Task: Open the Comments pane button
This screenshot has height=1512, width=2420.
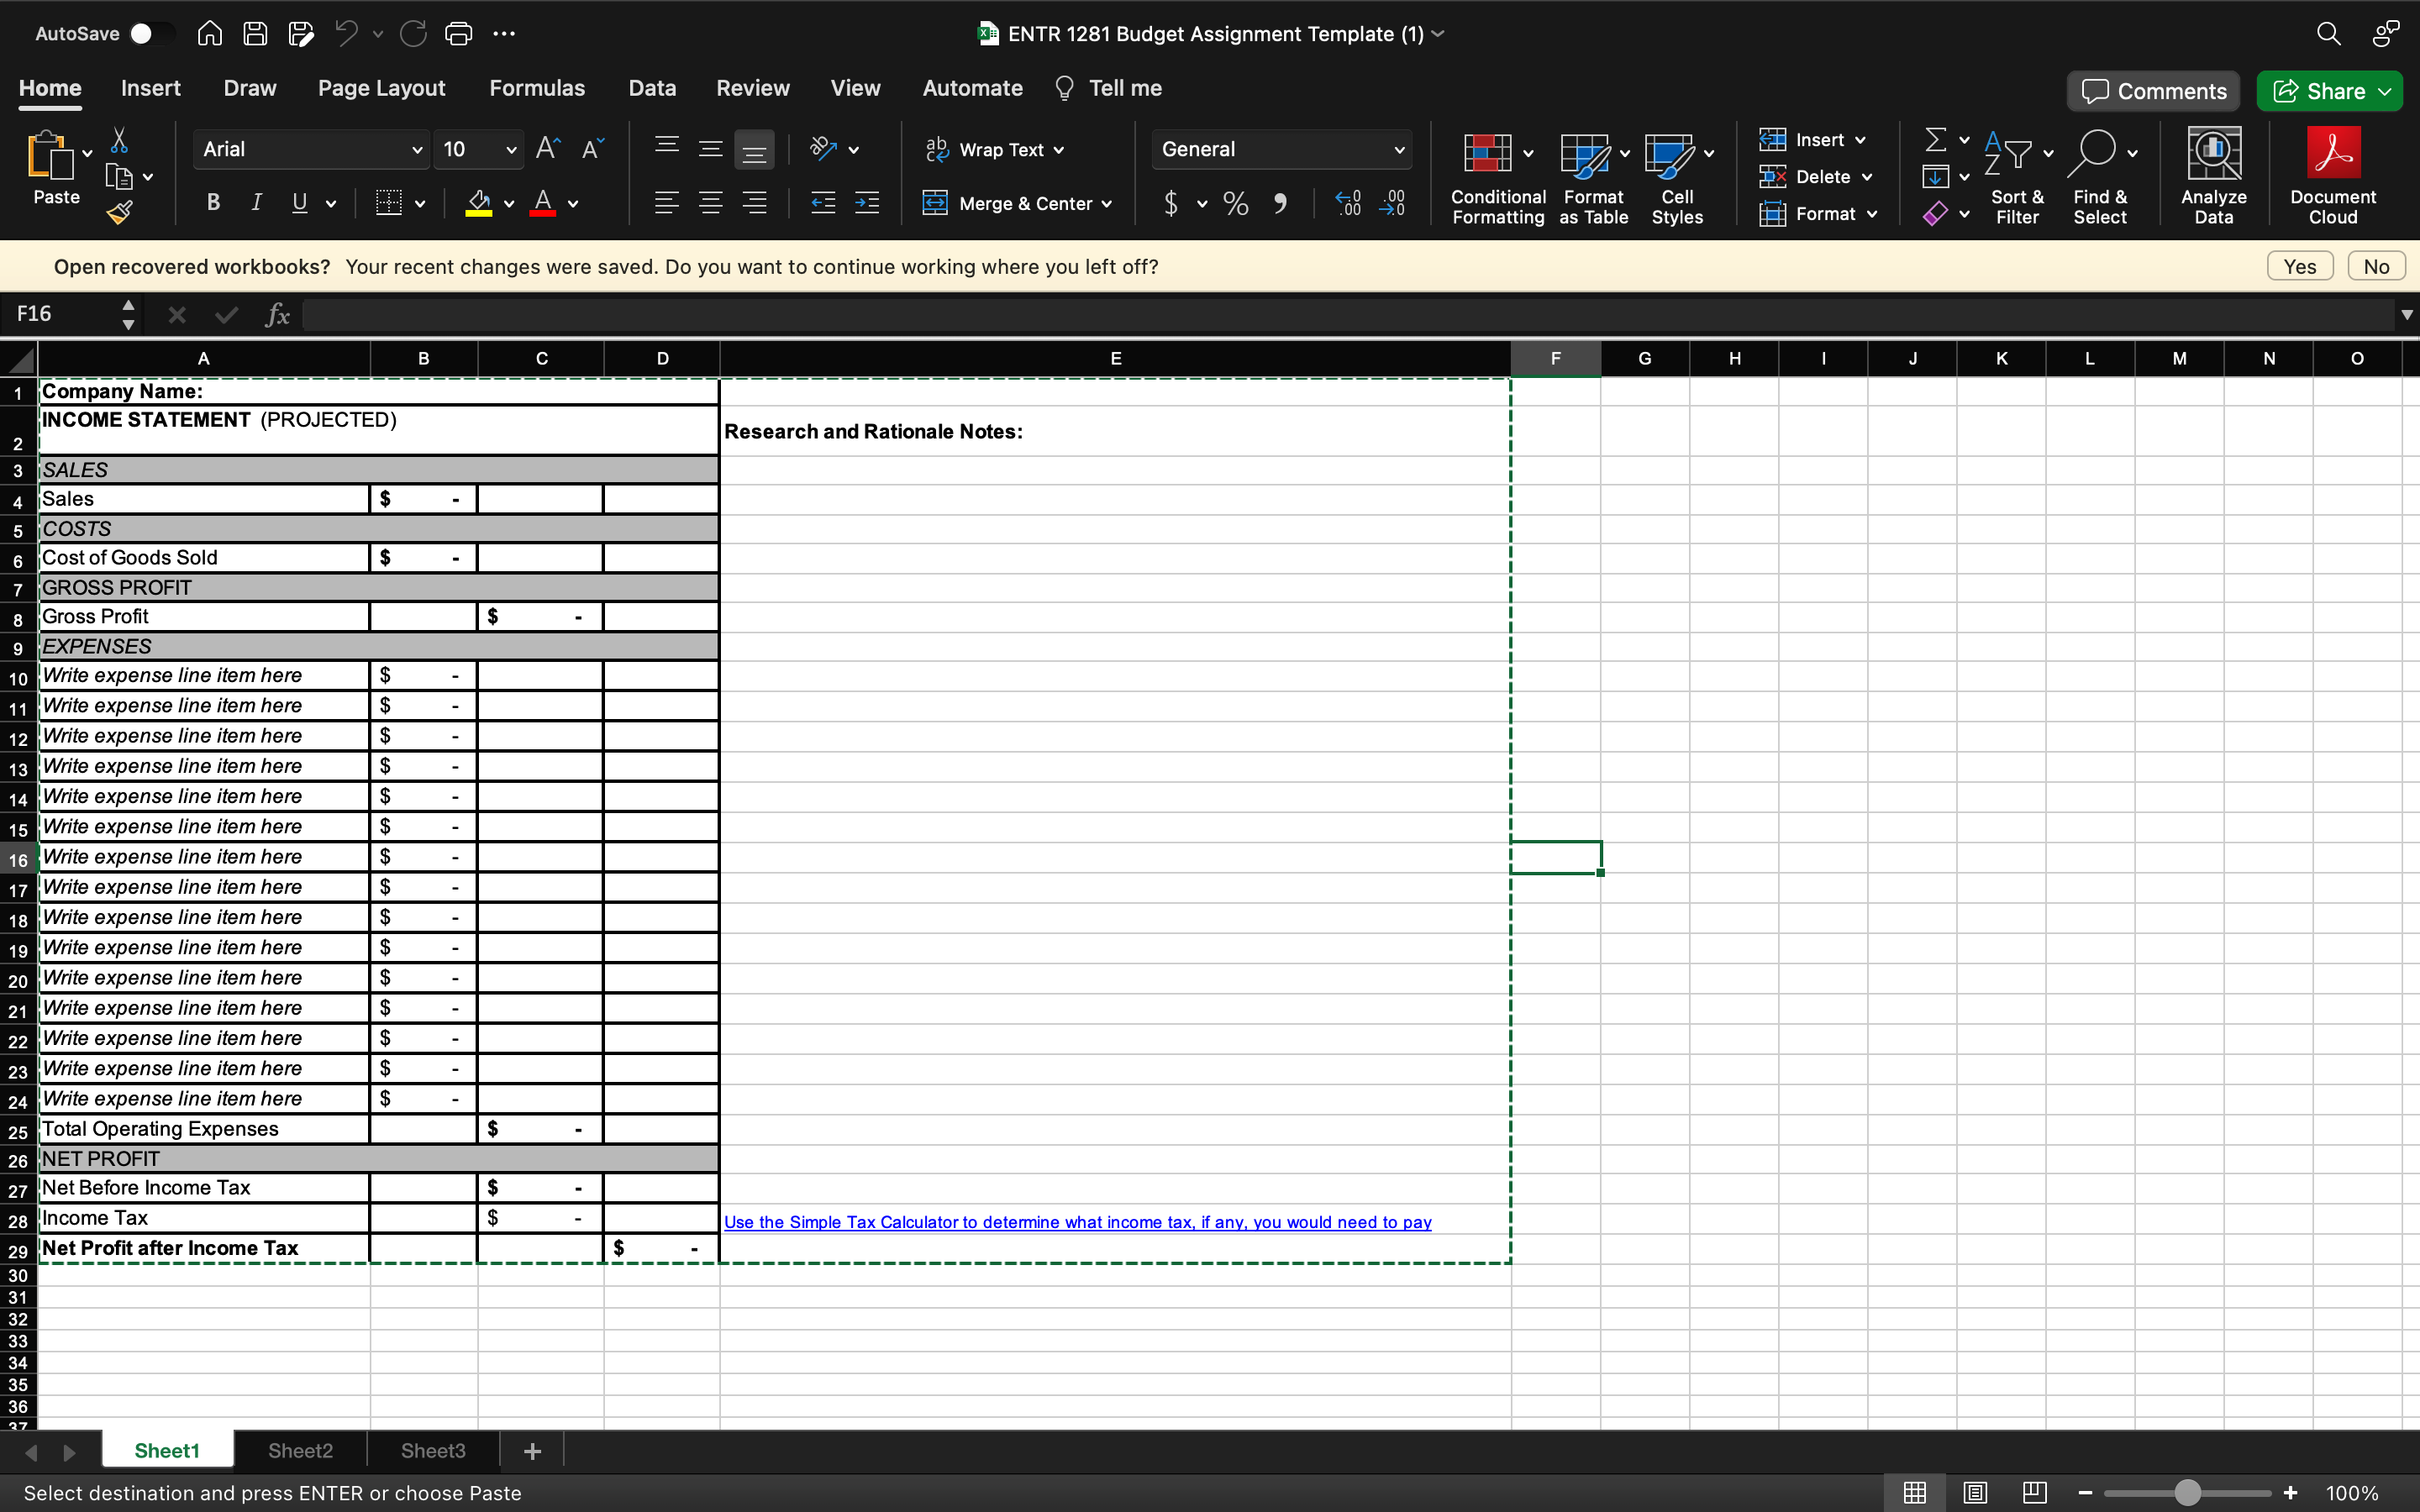Action: tap(2154, 91)
